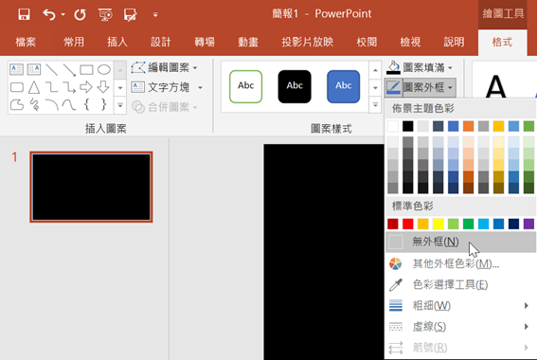Choose the white theme color swatch
Image resolution: width=537 pixels, height=360 pixels.
point(393,126)
